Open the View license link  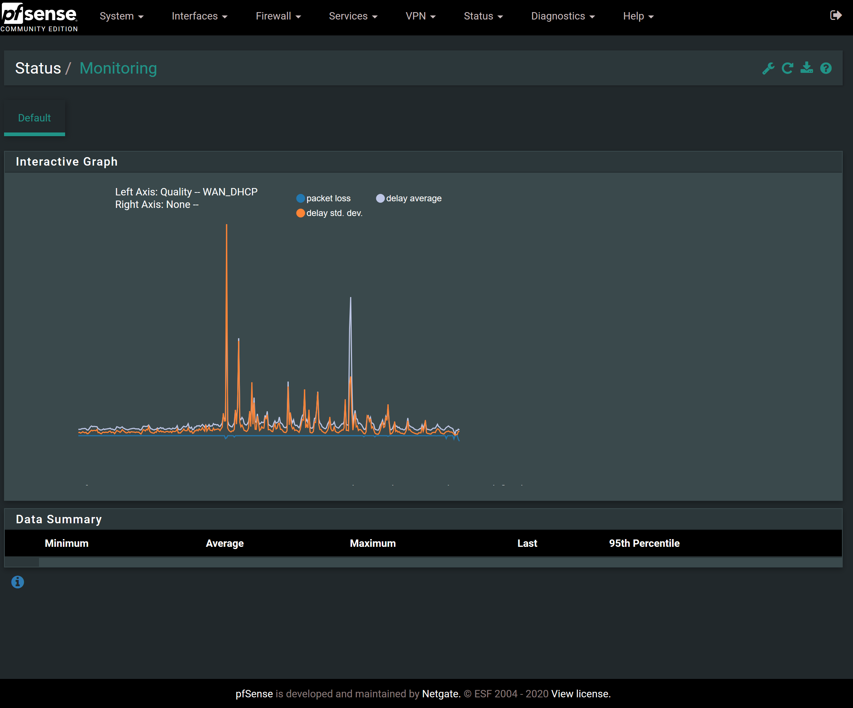click(580, 694)
